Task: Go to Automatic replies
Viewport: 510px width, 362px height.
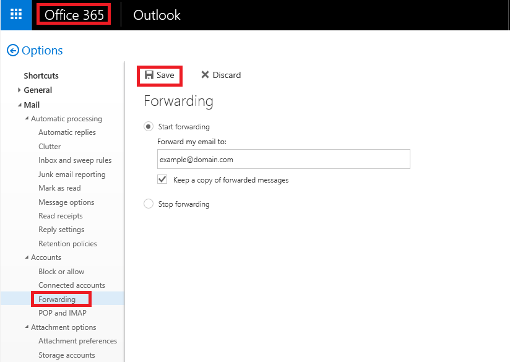Action: (x=67, y=132)
